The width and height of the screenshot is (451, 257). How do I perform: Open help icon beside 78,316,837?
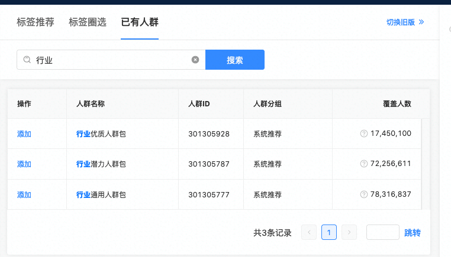click(x=364, y=194)
